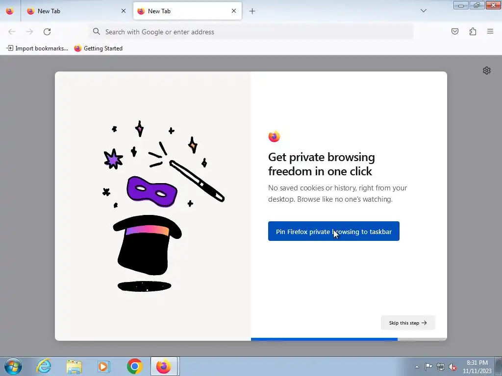Open the network tray icon
The height and width of the screenshot is (376, 502).
coord(441,367)
